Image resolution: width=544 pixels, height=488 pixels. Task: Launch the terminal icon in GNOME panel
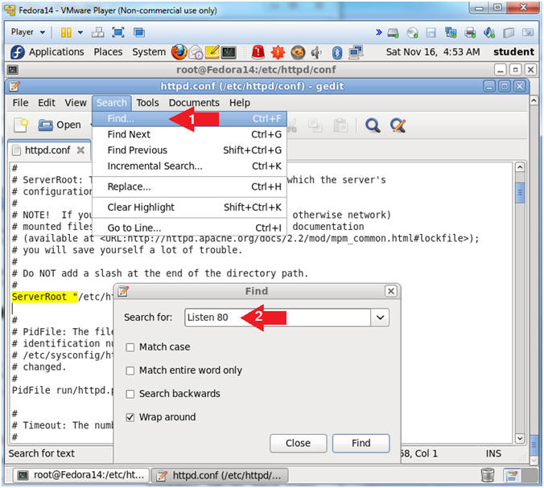click(x=229, y=52)
